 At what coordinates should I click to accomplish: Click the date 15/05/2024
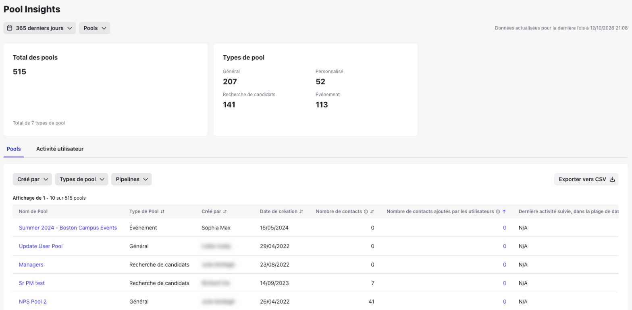point(274,227)
